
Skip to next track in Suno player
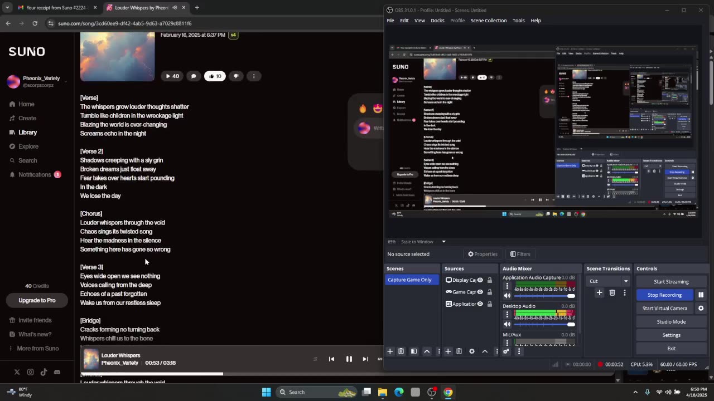(365, 359)
